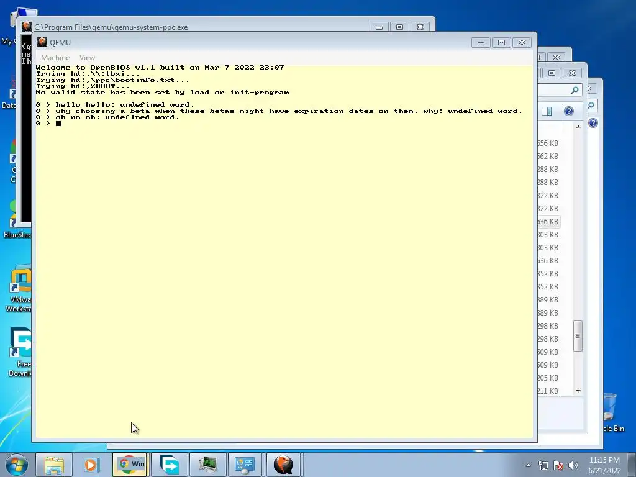Click the QEMU window title icon
636x477 pixels.
[42, 42]
